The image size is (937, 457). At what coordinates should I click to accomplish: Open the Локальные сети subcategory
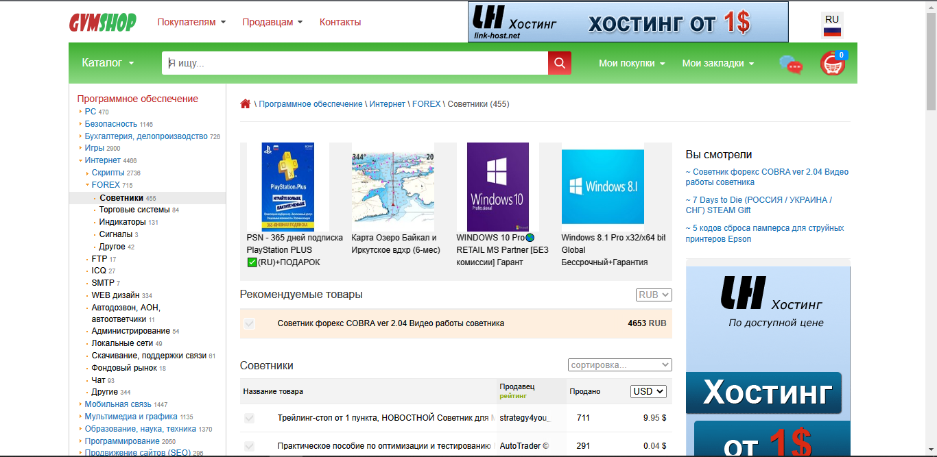(122, 343)
